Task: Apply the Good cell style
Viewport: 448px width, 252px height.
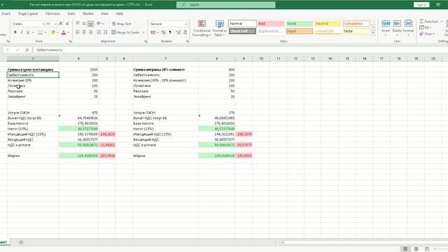Action: click(300, 23)
